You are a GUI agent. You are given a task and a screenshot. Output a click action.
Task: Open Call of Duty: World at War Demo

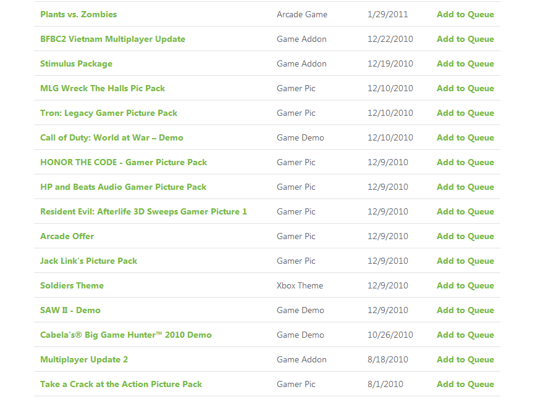pos(112,137)
